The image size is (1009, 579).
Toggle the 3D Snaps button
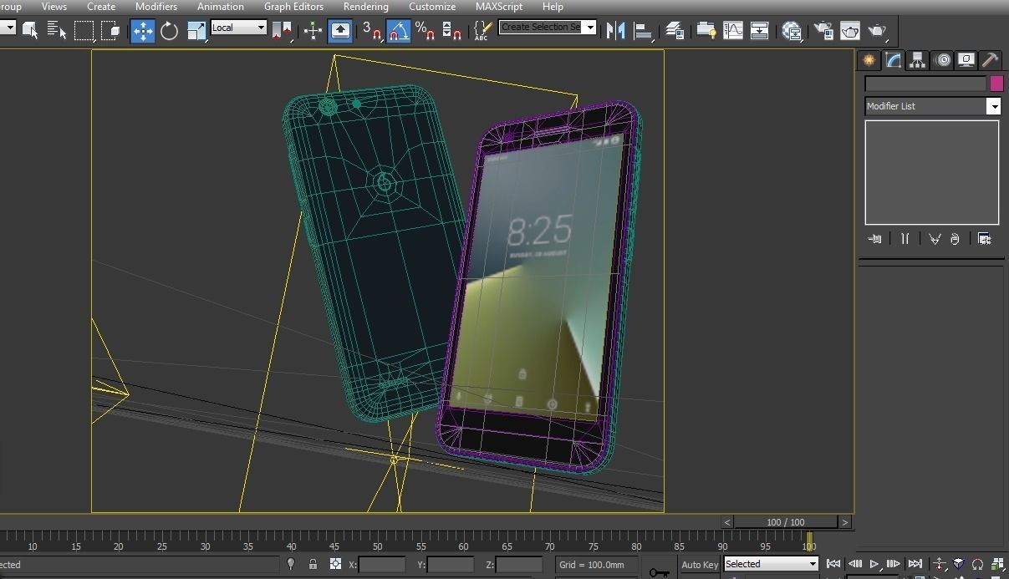click(372, 31)
